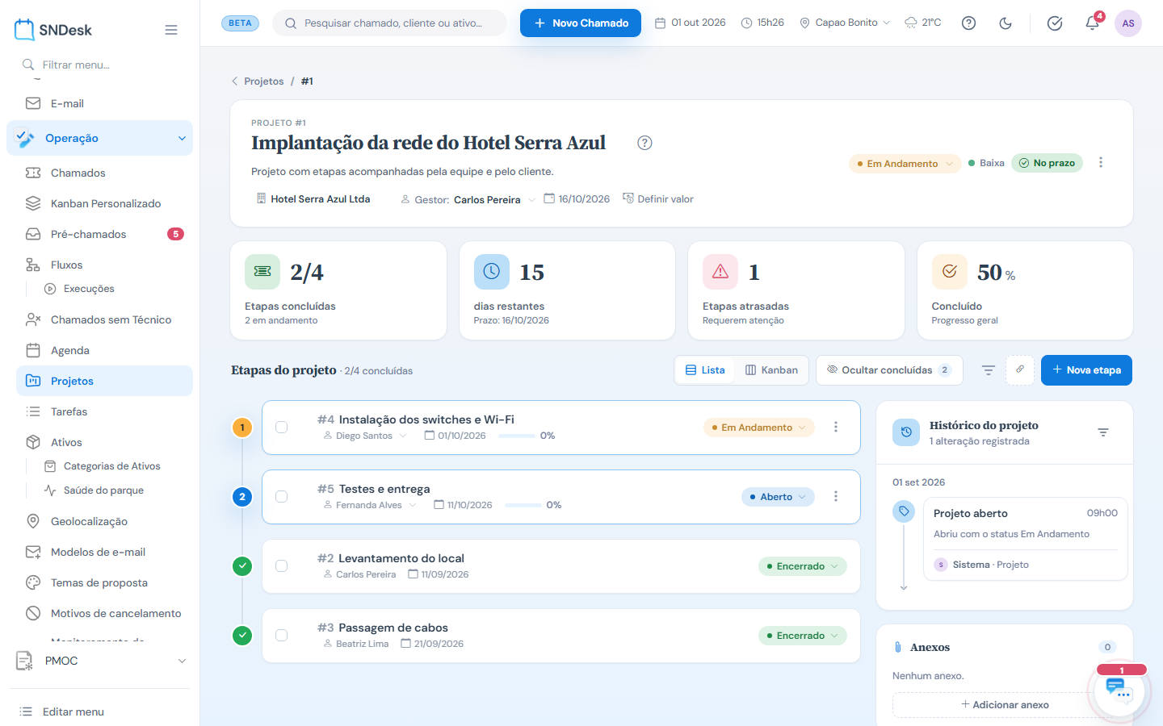Open Chamados in the sidebar

click(104, 173)
